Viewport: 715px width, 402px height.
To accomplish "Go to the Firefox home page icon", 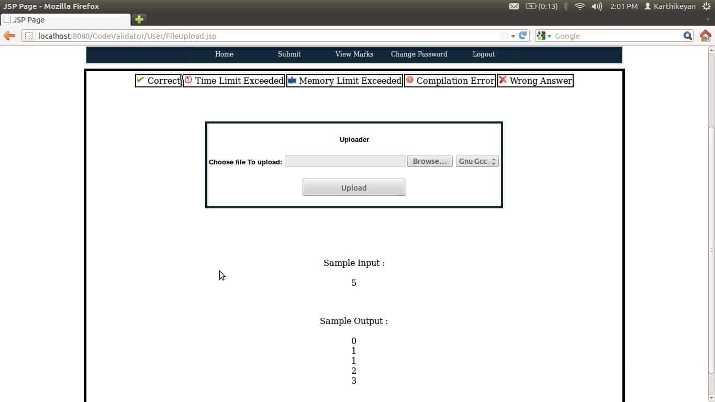I will click(x=705, y=36).
